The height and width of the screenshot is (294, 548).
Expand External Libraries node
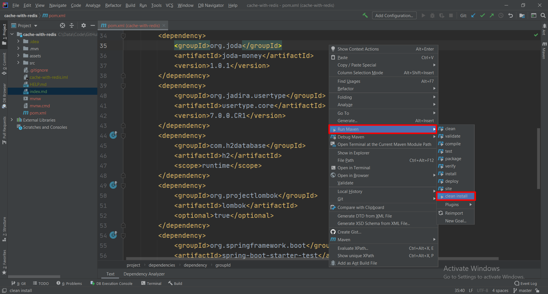coord(12,120)
